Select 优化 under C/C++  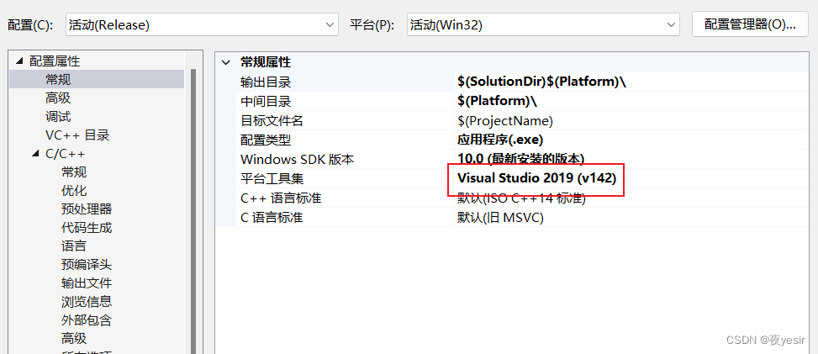pyautogui.click(x=74, y=190)
